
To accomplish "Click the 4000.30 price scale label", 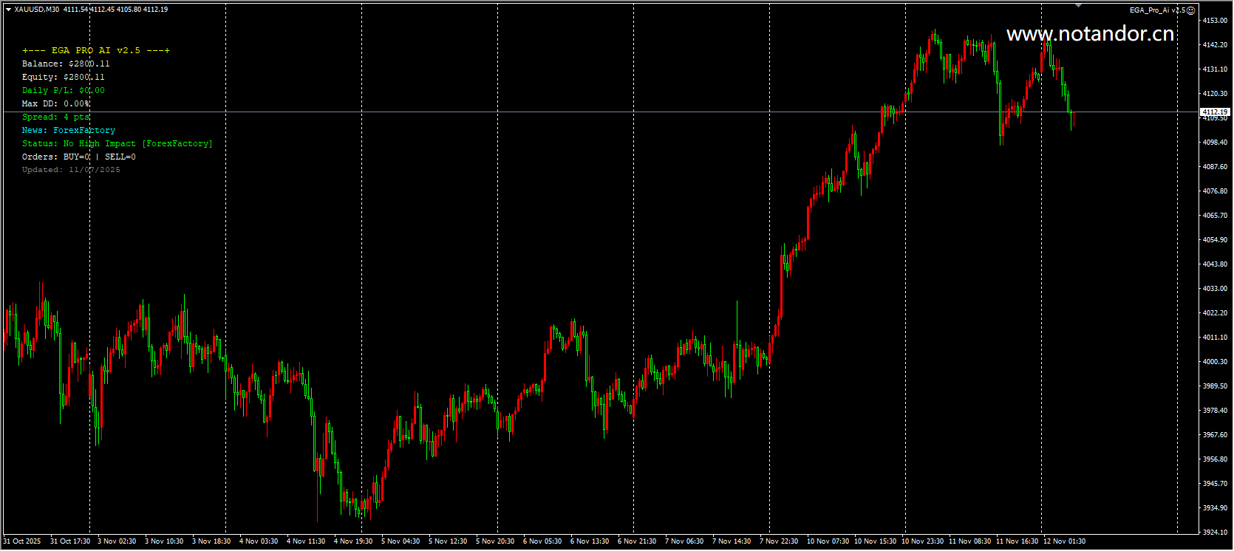I will (x=1215, y=362).
